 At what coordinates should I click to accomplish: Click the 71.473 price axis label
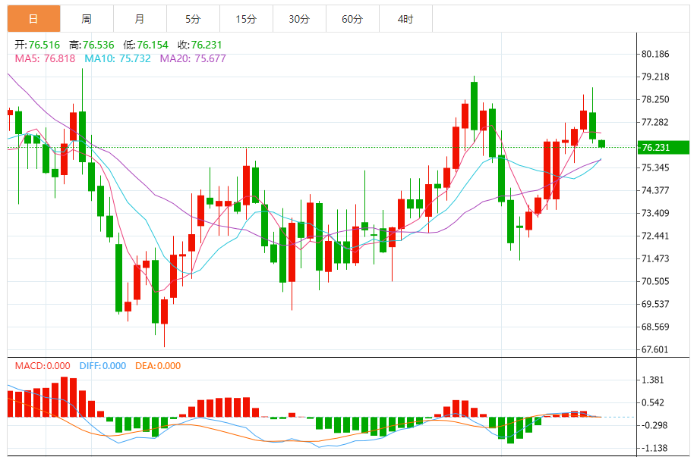(655, 258)
